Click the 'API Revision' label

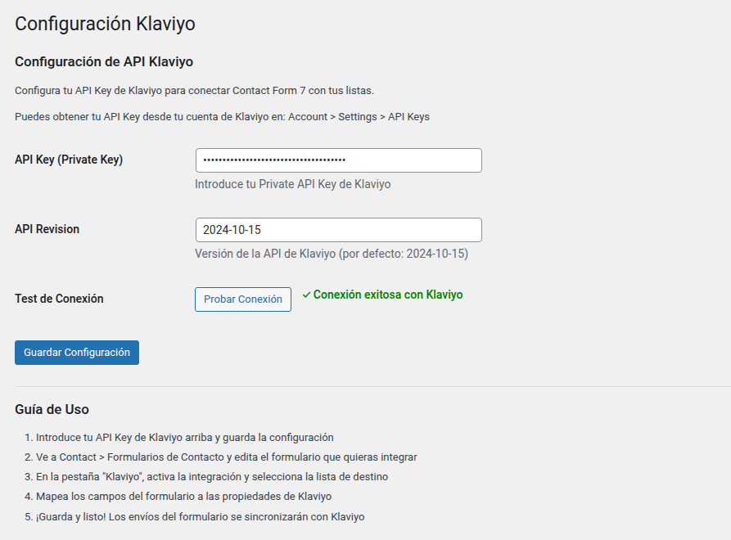pos(47,229)
